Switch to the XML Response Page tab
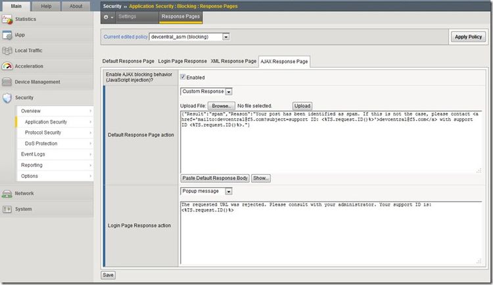The image size is (493, 285). pos(233,61)
